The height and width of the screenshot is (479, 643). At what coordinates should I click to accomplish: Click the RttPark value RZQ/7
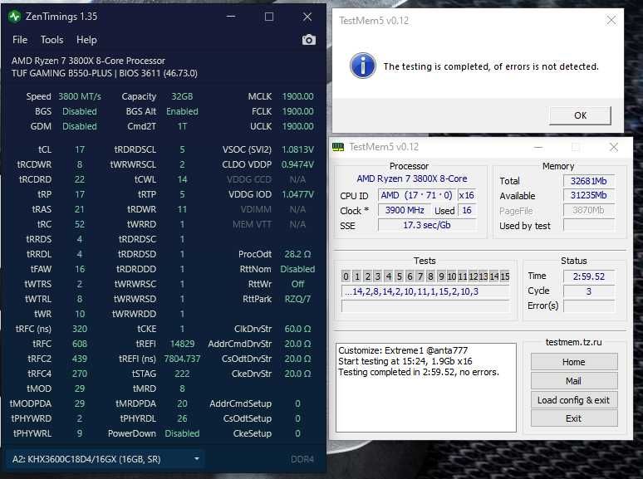pos(297,299)
